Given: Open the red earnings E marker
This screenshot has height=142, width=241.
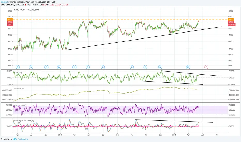Looking at the screenshot, I should 206,67.
